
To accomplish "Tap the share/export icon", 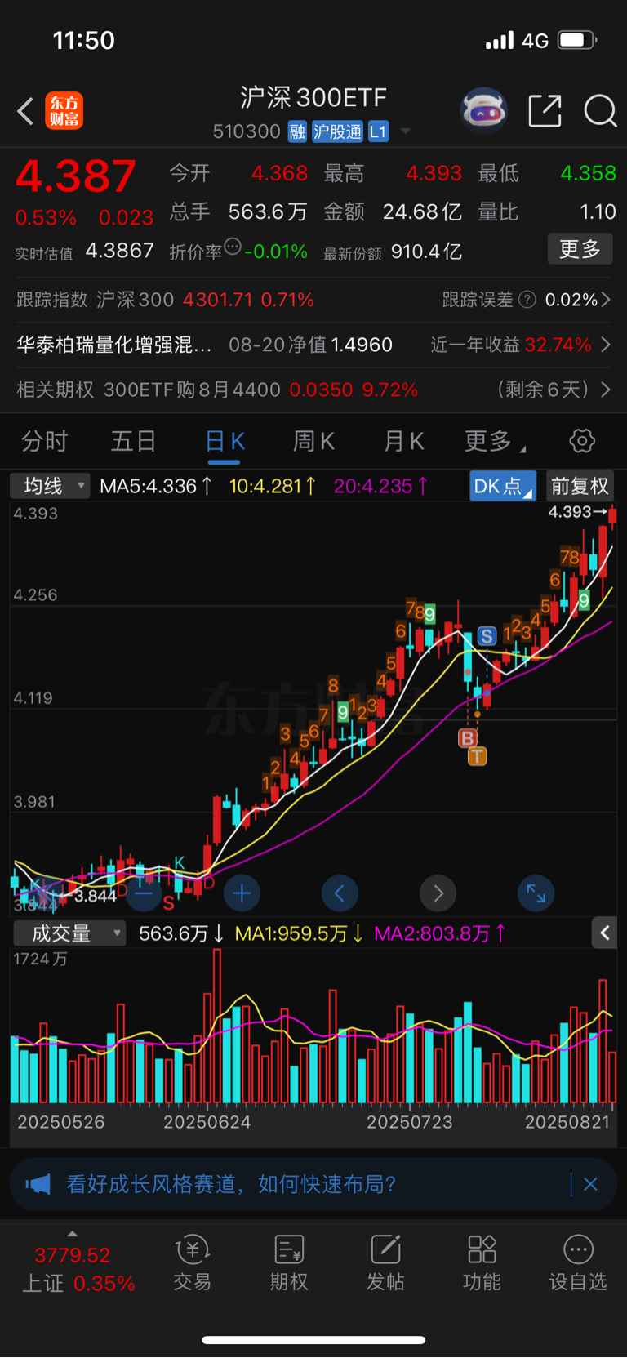I will click(x=545, y=111).
